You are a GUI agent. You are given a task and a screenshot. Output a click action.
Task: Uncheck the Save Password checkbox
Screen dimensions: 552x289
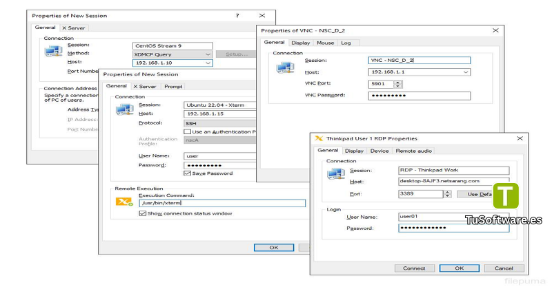187,173
